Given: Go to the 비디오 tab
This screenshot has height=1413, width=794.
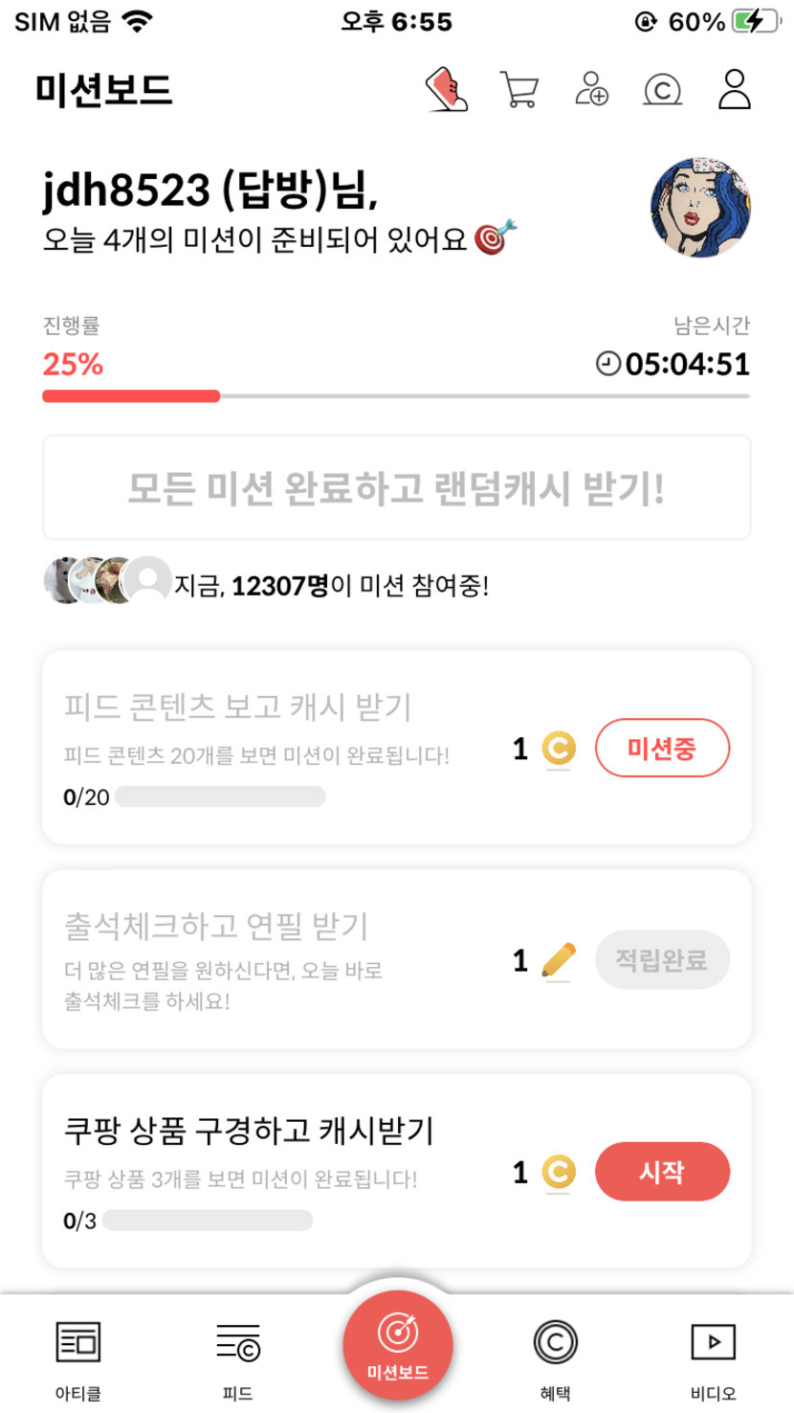Looking at the screenshot, I should coord(714,1358).
